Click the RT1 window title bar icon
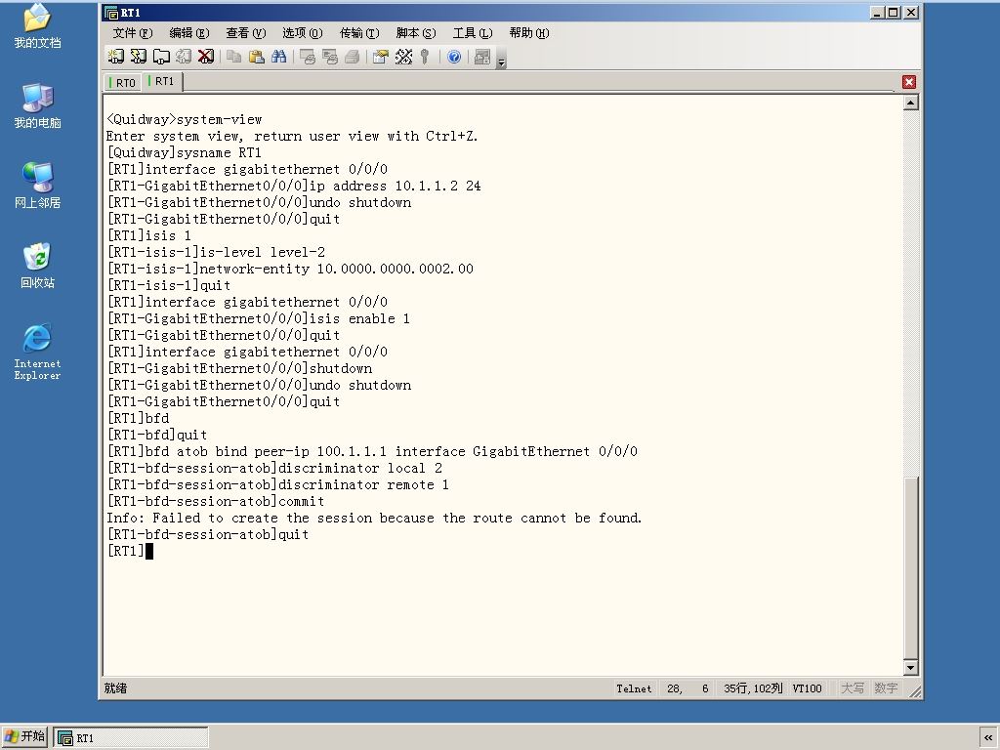This screenshot has height=750, width=1000. 111,12
